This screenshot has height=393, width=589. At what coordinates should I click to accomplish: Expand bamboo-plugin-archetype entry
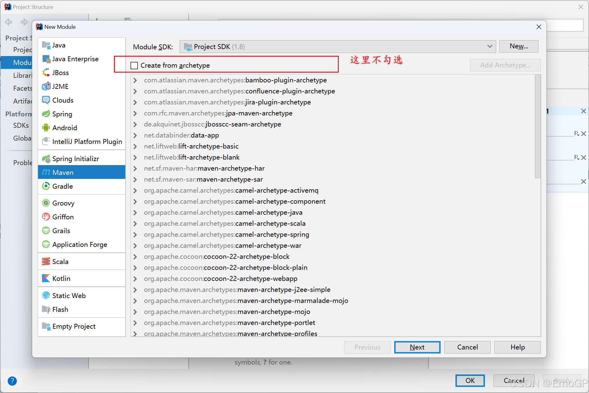coord(135,80)
